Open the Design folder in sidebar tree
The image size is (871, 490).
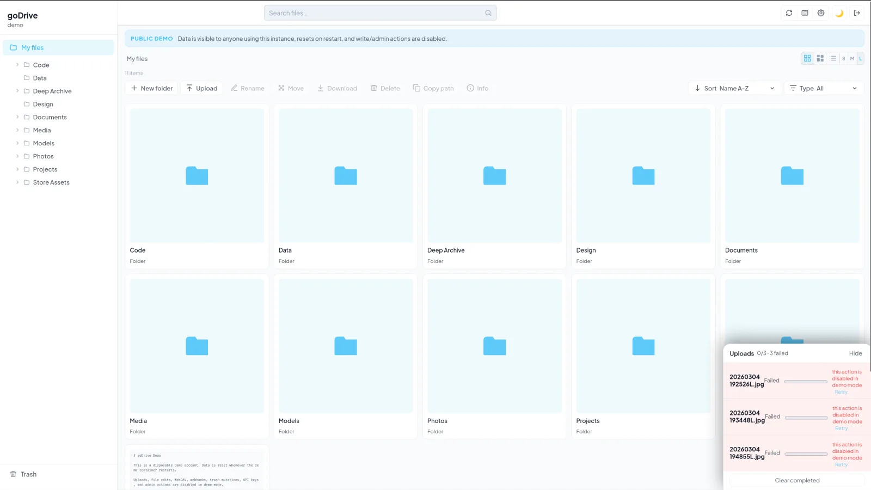[43, 104]
